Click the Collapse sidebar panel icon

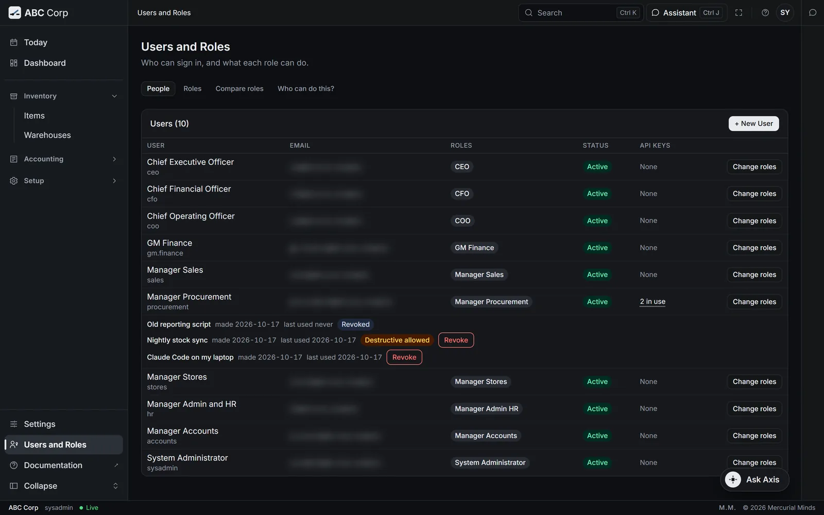14,486
